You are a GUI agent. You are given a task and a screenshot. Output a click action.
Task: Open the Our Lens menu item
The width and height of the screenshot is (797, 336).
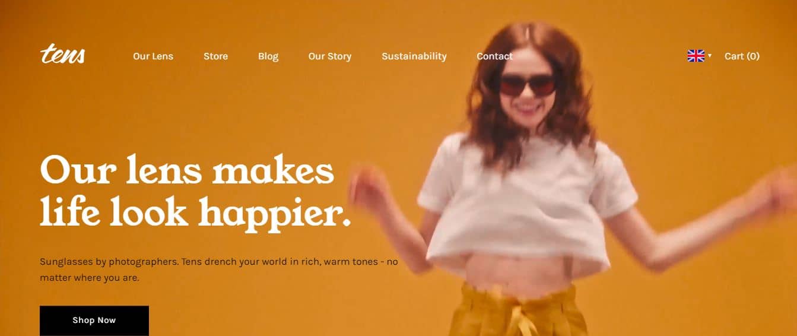click(x=153, y=56)
